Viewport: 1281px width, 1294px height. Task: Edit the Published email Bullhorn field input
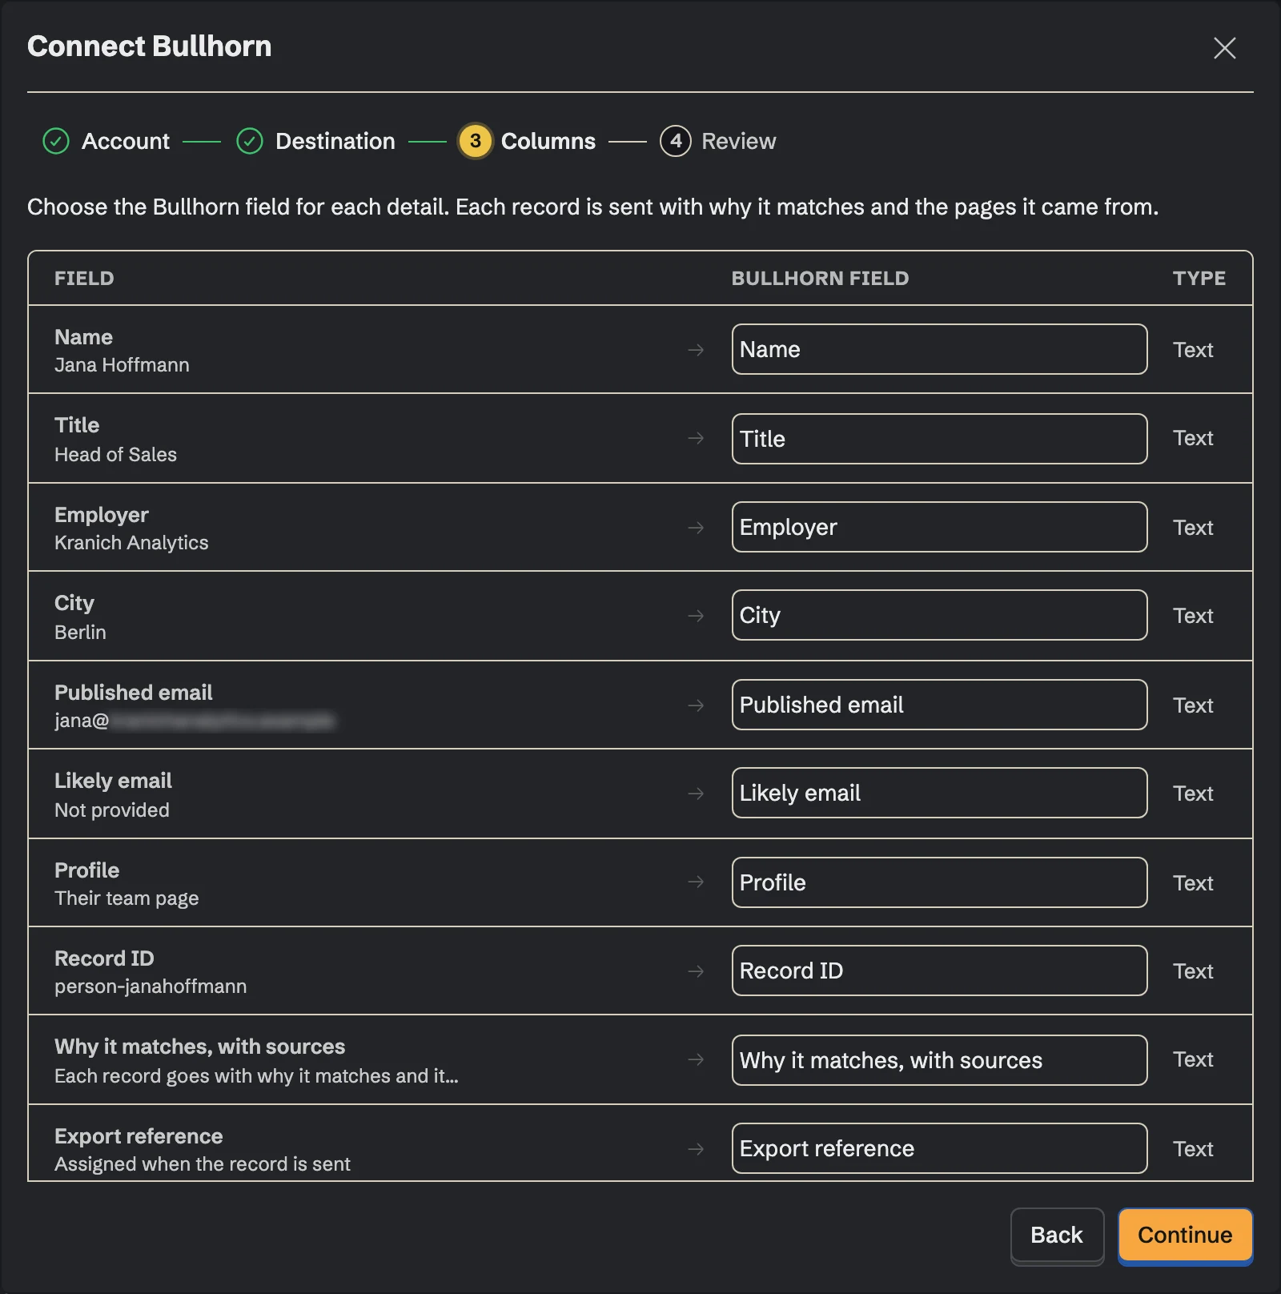[x=939, y=705]
